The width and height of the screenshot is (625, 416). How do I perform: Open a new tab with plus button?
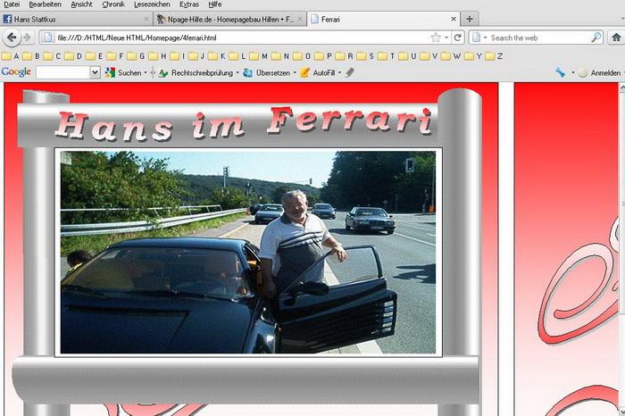point(471,19)
